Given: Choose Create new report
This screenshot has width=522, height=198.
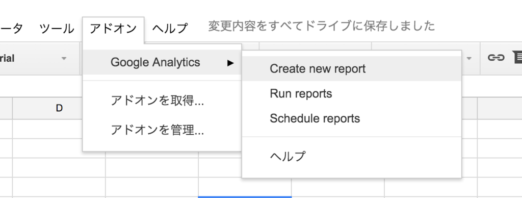Looking at the screenshot, I should (352, 69).
